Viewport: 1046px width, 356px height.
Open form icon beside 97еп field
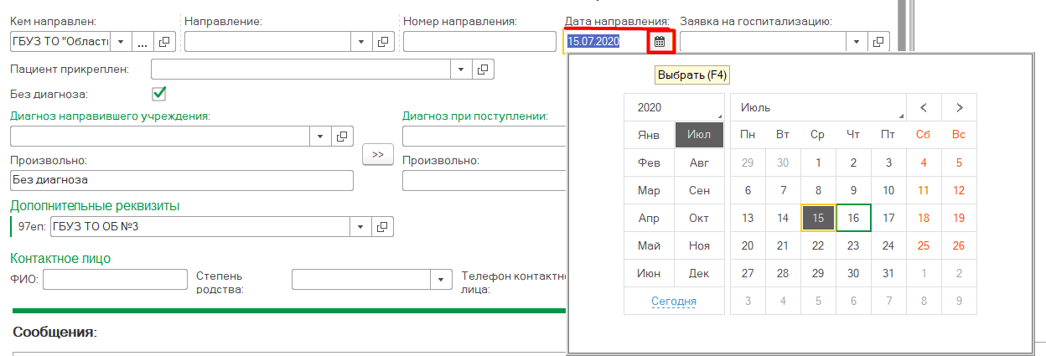[x=381, y=226]
